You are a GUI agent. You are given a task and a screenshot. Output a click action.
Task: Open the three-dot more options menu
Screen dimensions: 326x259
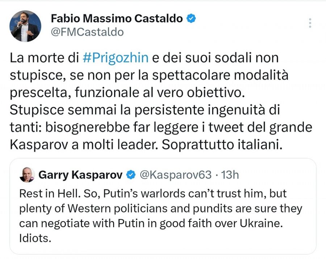[310, 23]
